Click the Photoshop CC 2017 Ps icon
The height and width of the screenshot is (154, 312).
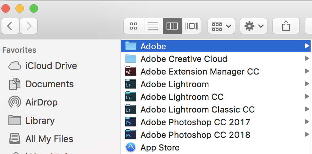(131, 122)
